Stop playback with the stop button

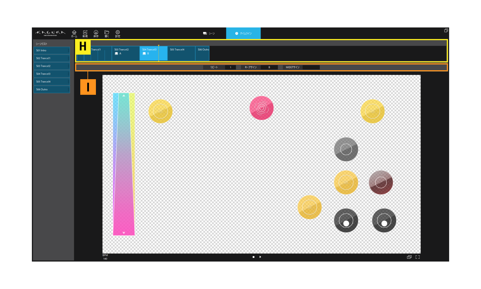pos(254,257)
